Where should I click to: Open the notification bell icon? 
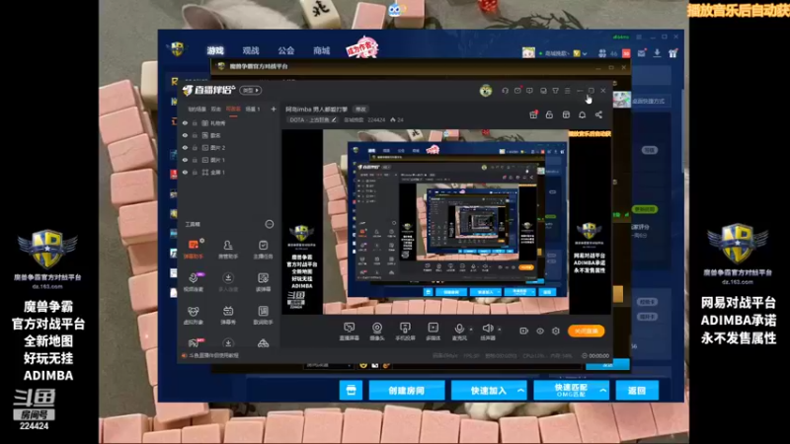point(582,114)
